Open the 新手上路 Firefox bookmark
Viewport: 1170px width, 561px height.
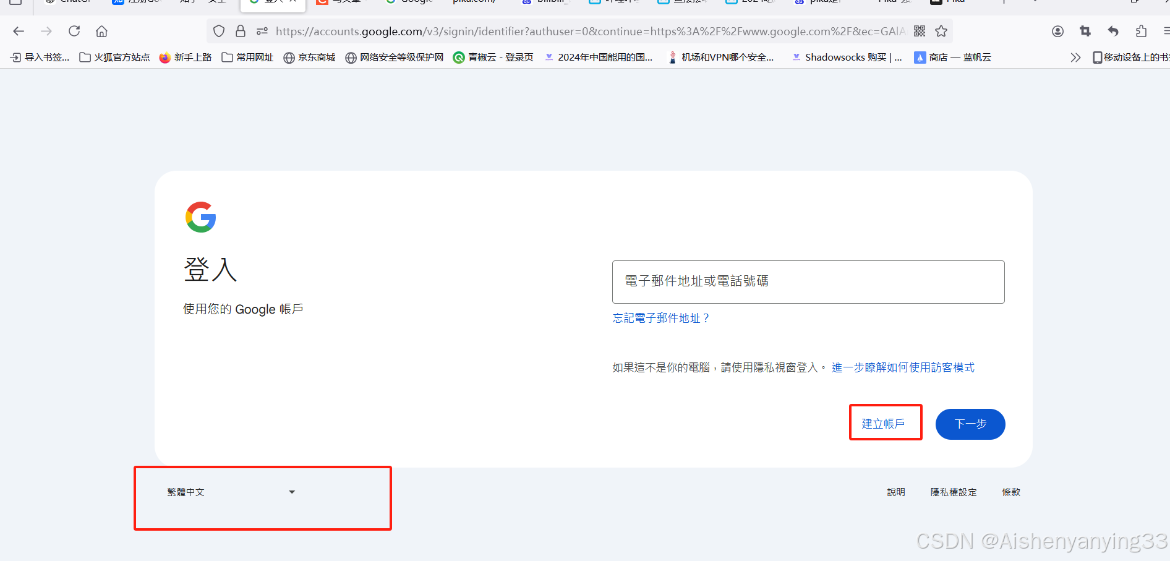(185, 58)
